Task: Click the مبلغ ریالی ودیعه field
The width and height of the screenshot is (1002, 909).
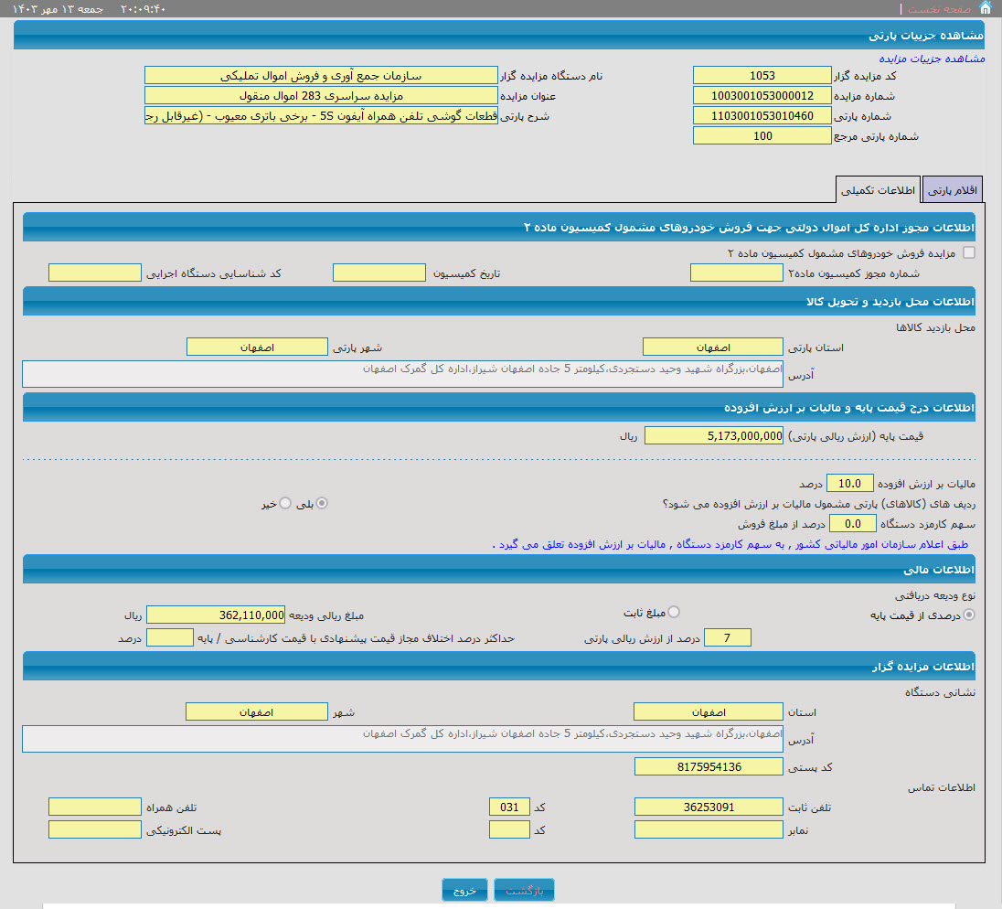Action: pos(216,615)
